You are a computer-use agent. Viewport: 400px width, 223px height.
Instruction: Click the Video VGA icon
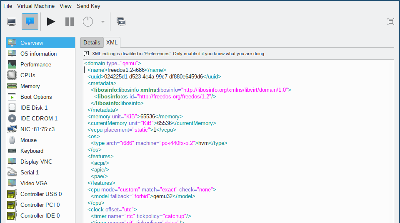12,183
